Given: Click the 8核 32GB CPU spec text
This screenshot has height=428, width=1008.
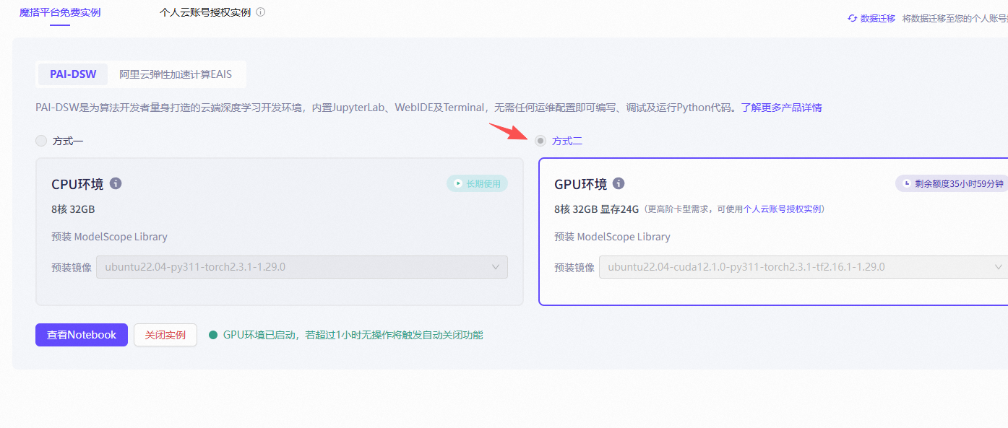Looking at the screenshot, I should 73,209.
